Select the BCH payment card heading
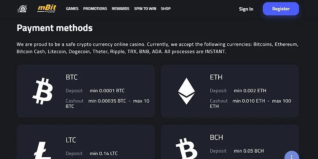 click(x=216, y=138)
